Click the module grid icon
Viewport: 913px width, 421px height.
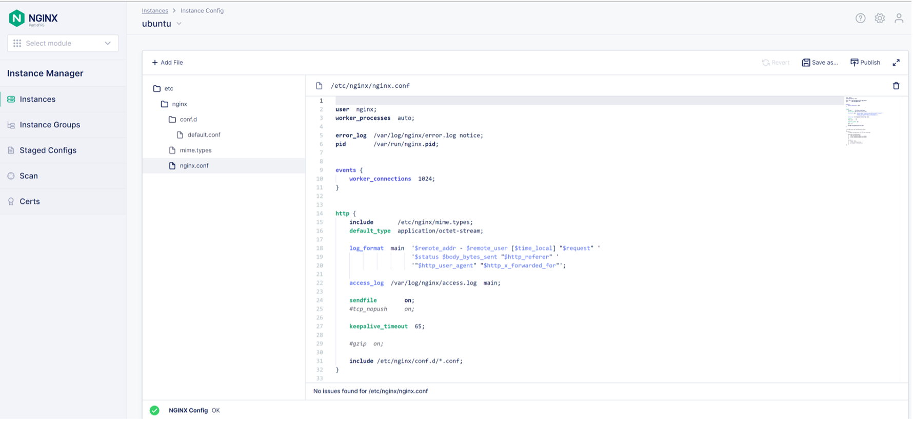click(17, 44)
